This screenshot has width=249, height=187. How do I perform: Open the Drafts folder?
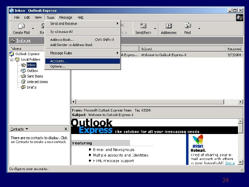pos(31,87)
